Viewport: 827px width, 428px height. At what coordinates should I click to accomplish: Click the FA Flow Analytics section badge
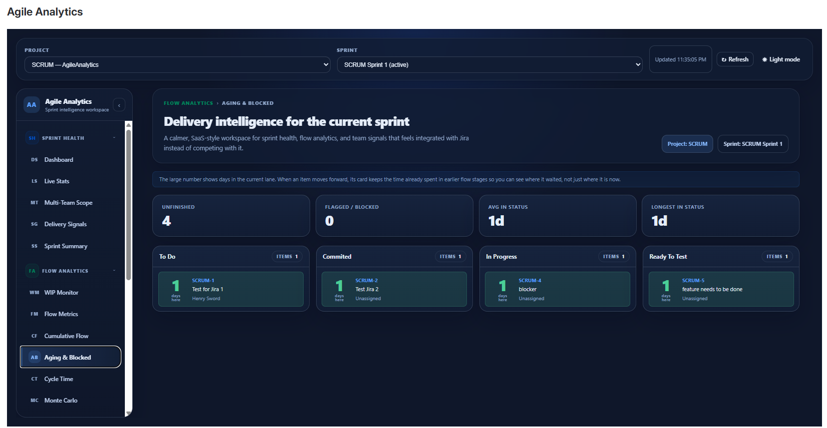pyautogui.click(x=32, y=271)
